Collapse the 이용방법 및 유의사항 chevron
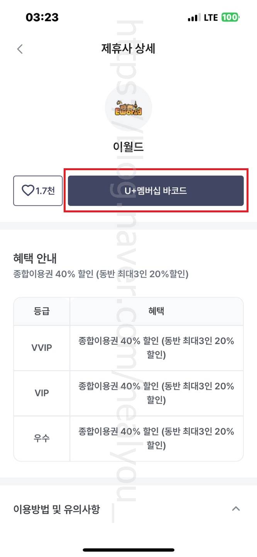This screenshot has height=557, width=257. coord(236,509)
